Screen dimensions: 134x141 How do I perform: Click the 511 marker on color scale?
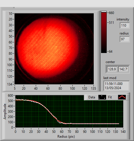[x=111, y=23]
